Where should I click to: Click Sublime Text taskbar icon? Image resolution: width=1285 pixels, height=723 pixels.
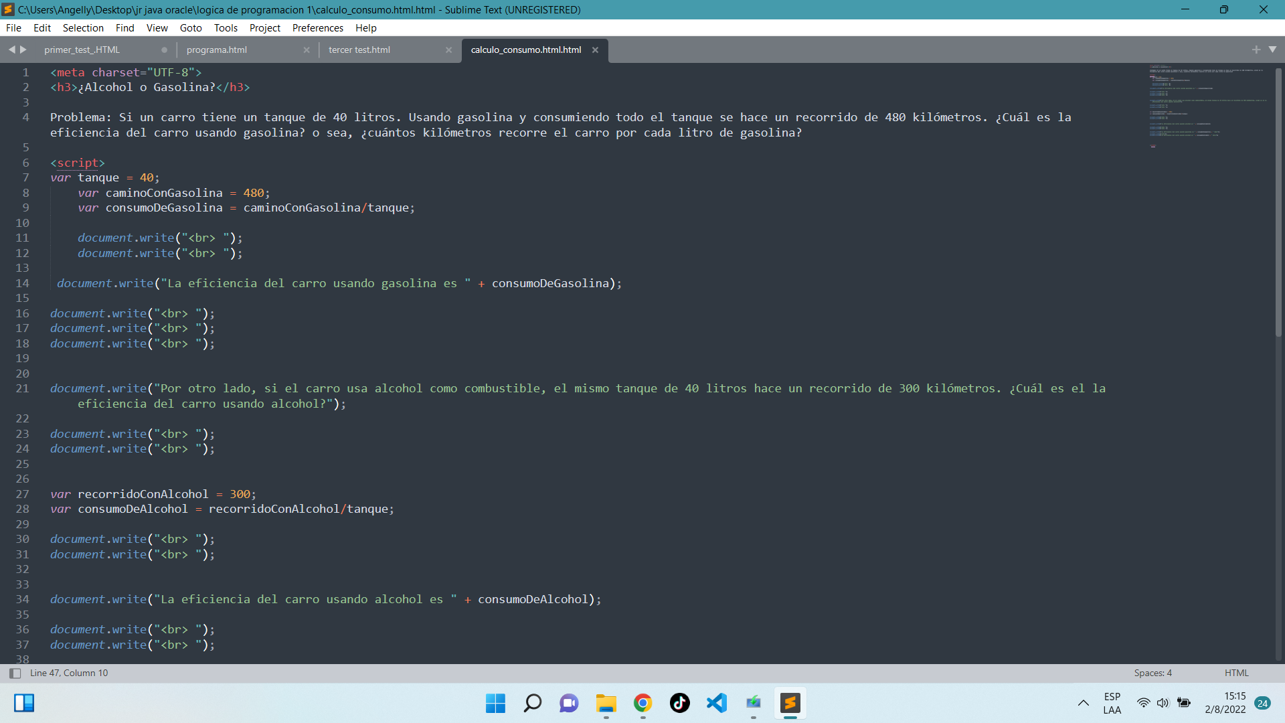790,703
